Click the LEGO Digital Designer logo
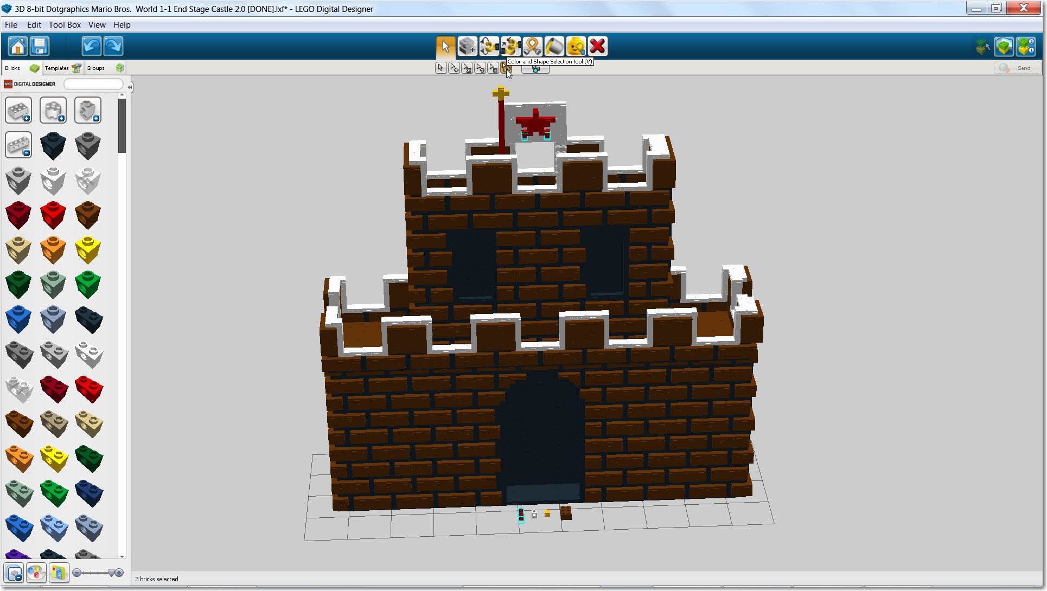Image resolution: width=1047 pixels, height=591 pixels. pos(30,84)
